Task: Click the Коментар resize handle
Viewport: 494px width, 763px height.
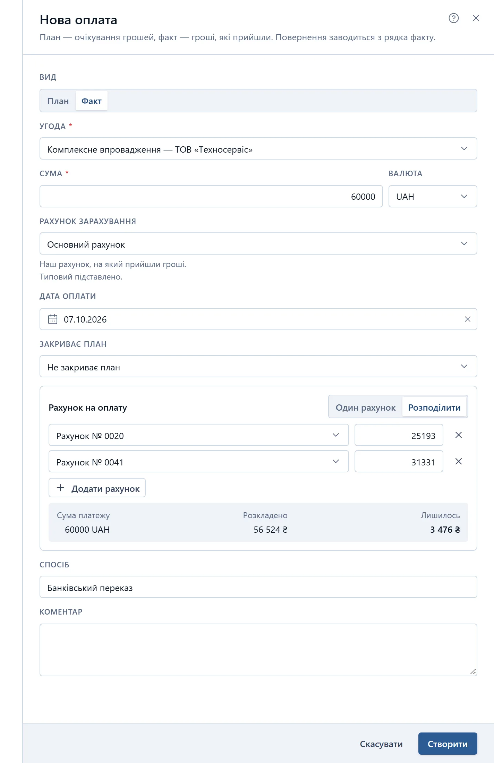Action: tap(473, 672)
